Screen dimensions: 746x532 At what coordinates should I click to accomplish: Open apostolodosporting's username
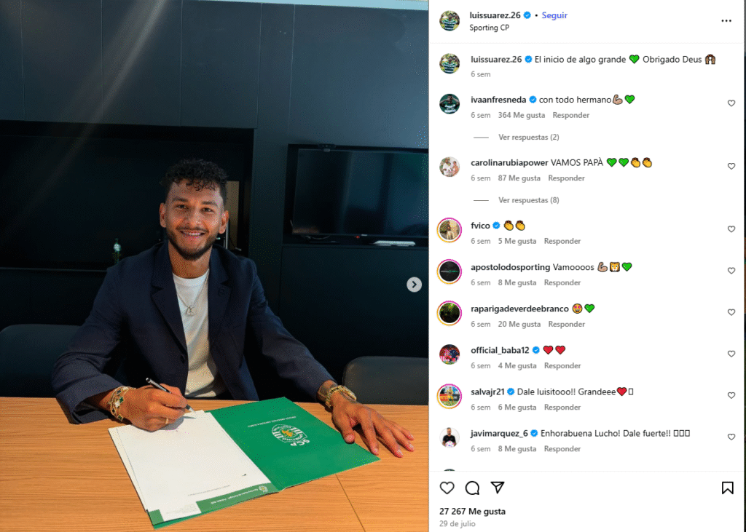coord(511,267)
